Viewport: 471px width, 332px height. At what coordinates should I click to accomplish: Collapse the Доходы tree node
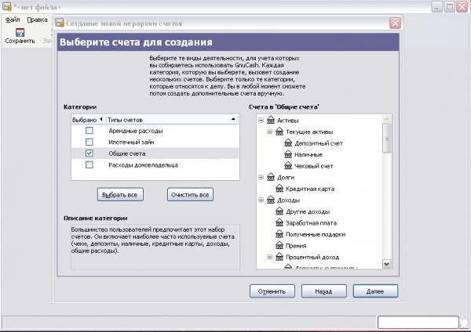pyautogui.click(x=261, y=200)
